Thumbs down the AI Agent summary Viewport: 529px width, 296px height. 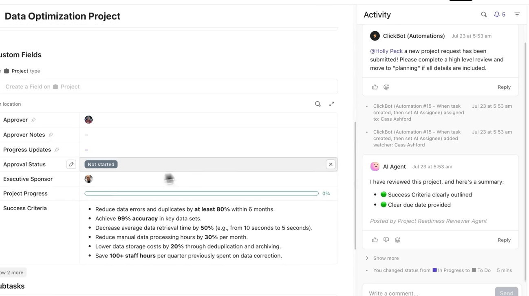point(386,240)
